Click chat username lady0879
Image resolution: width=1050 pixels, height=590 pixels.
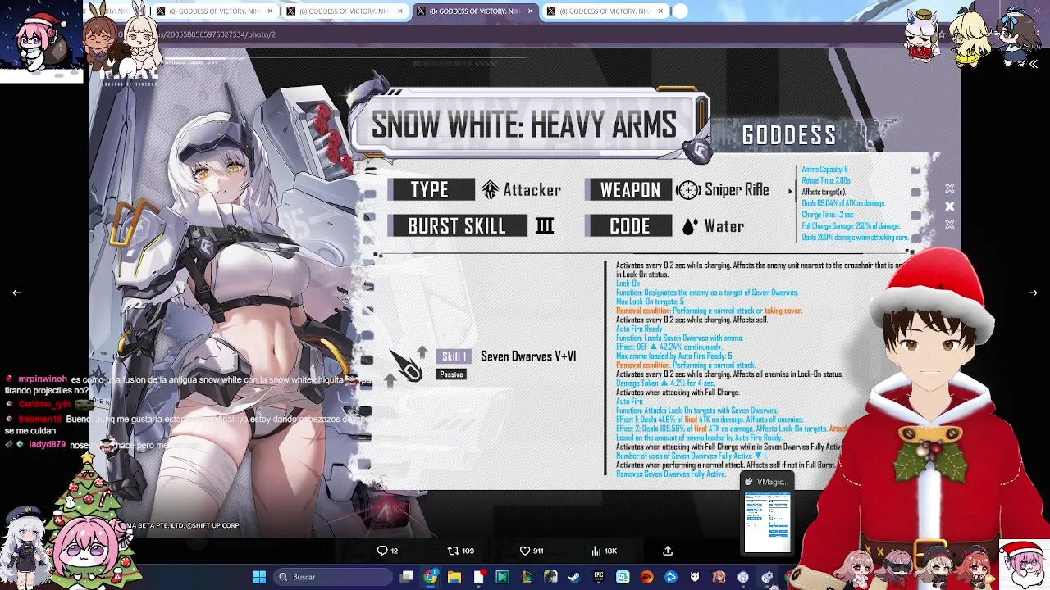[47, 445]
